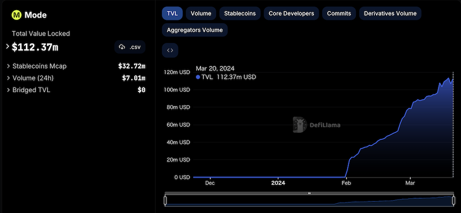The height and width of the screenshot is (213, 461).
Task: Click right handle of chart range slider
Action: click(453, 200)
